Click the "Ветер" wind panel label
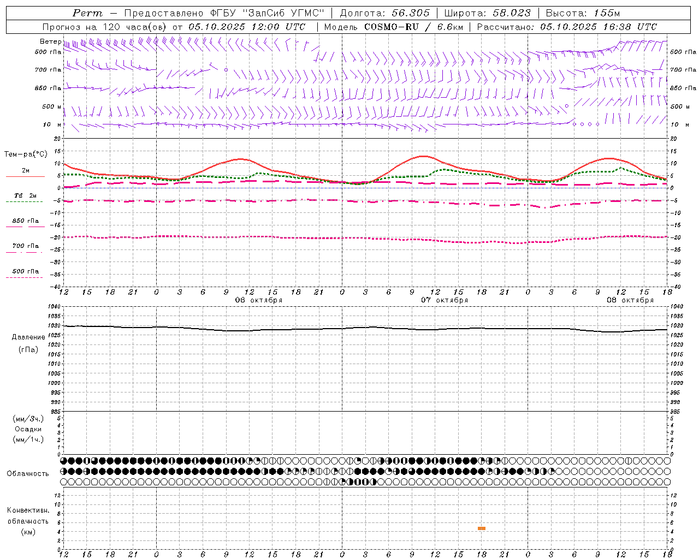Viewport: 699px width, 559px height. point(50,41)
